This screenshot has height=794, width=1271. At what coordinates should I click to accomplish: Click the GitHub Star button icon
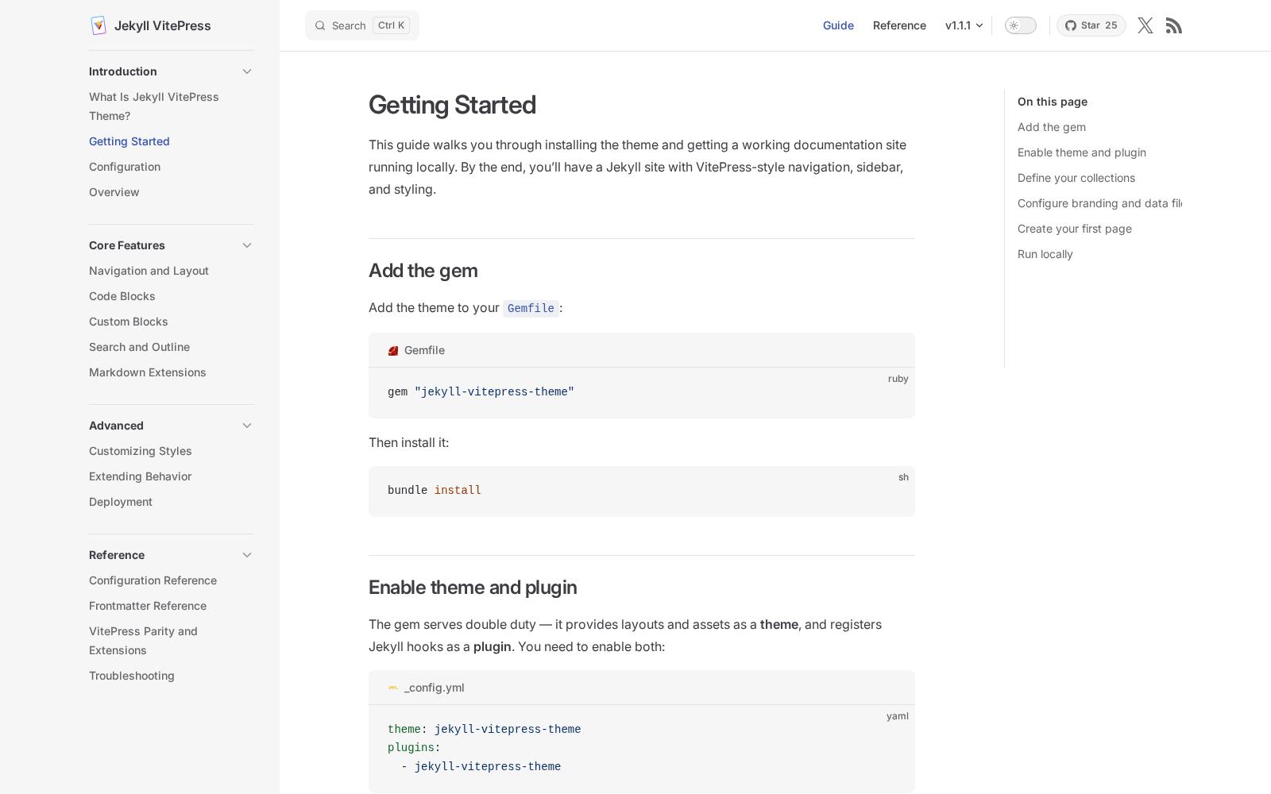[1071, 25]
